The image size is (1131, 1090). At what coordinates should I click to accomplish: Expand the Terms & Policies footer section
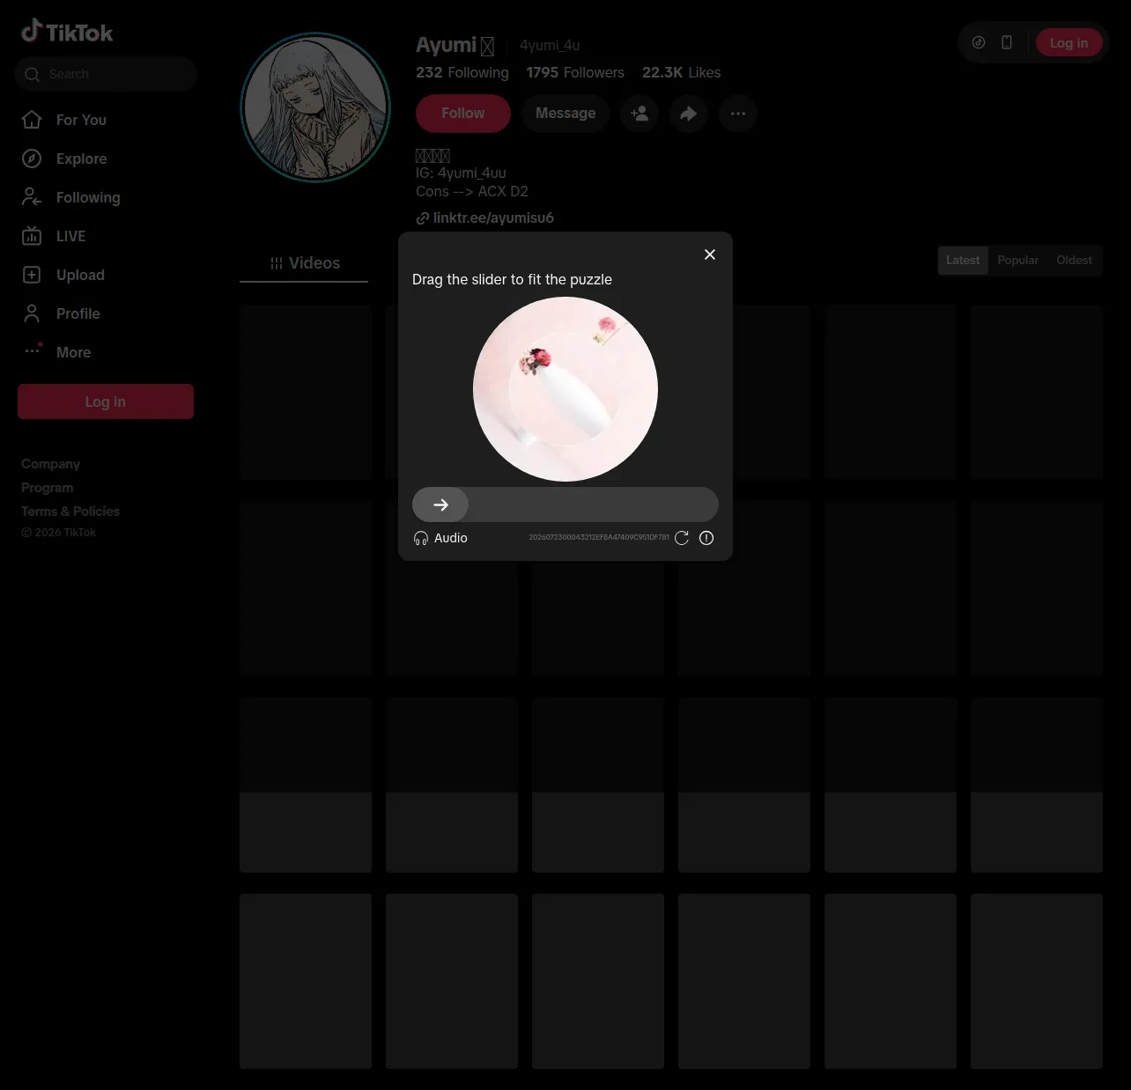(x=70, y=512)
